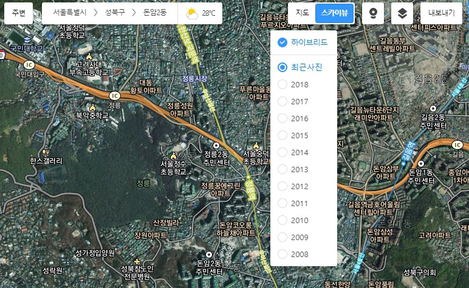
Task: Click the 서울청덕초등학교 label
Action: [72, 32]
